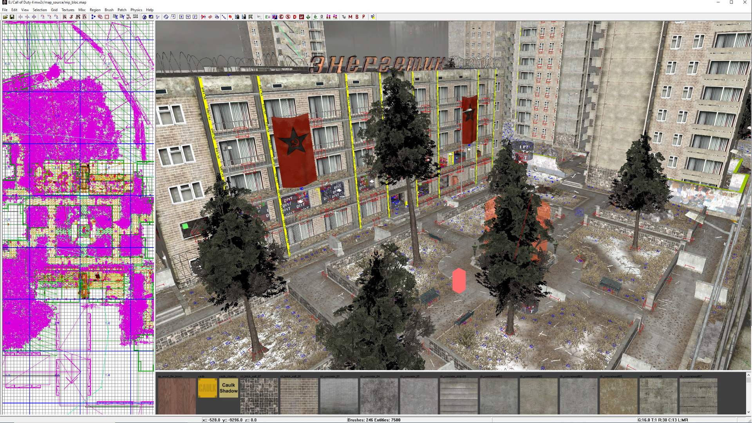Click the Tw text toolbar icon

343,17
